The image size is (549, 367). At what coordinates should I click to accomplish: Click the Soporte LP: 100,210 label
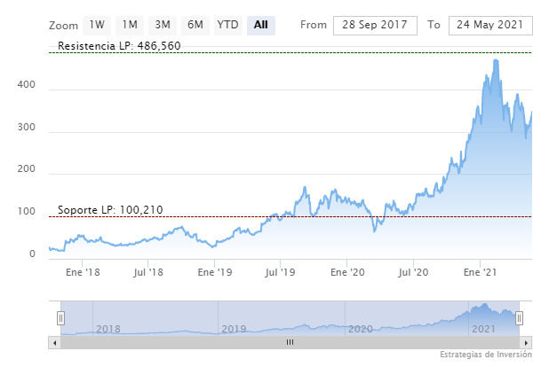(x=110, y=210)
